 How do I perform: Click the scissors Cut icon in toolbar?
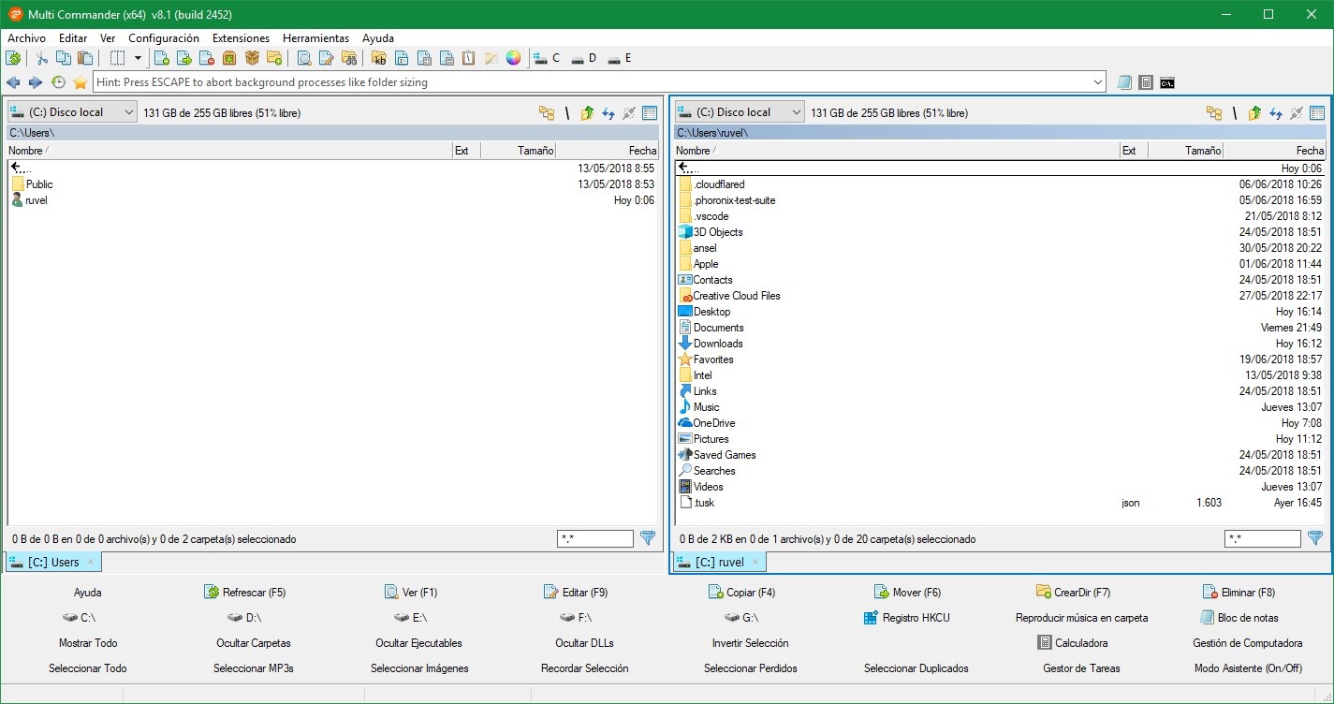tap(42, 58)
